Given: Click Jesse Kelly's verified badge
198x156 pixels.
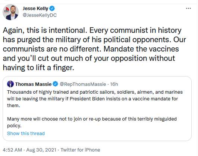Looking at the screenshot, I should pos(52,9).
